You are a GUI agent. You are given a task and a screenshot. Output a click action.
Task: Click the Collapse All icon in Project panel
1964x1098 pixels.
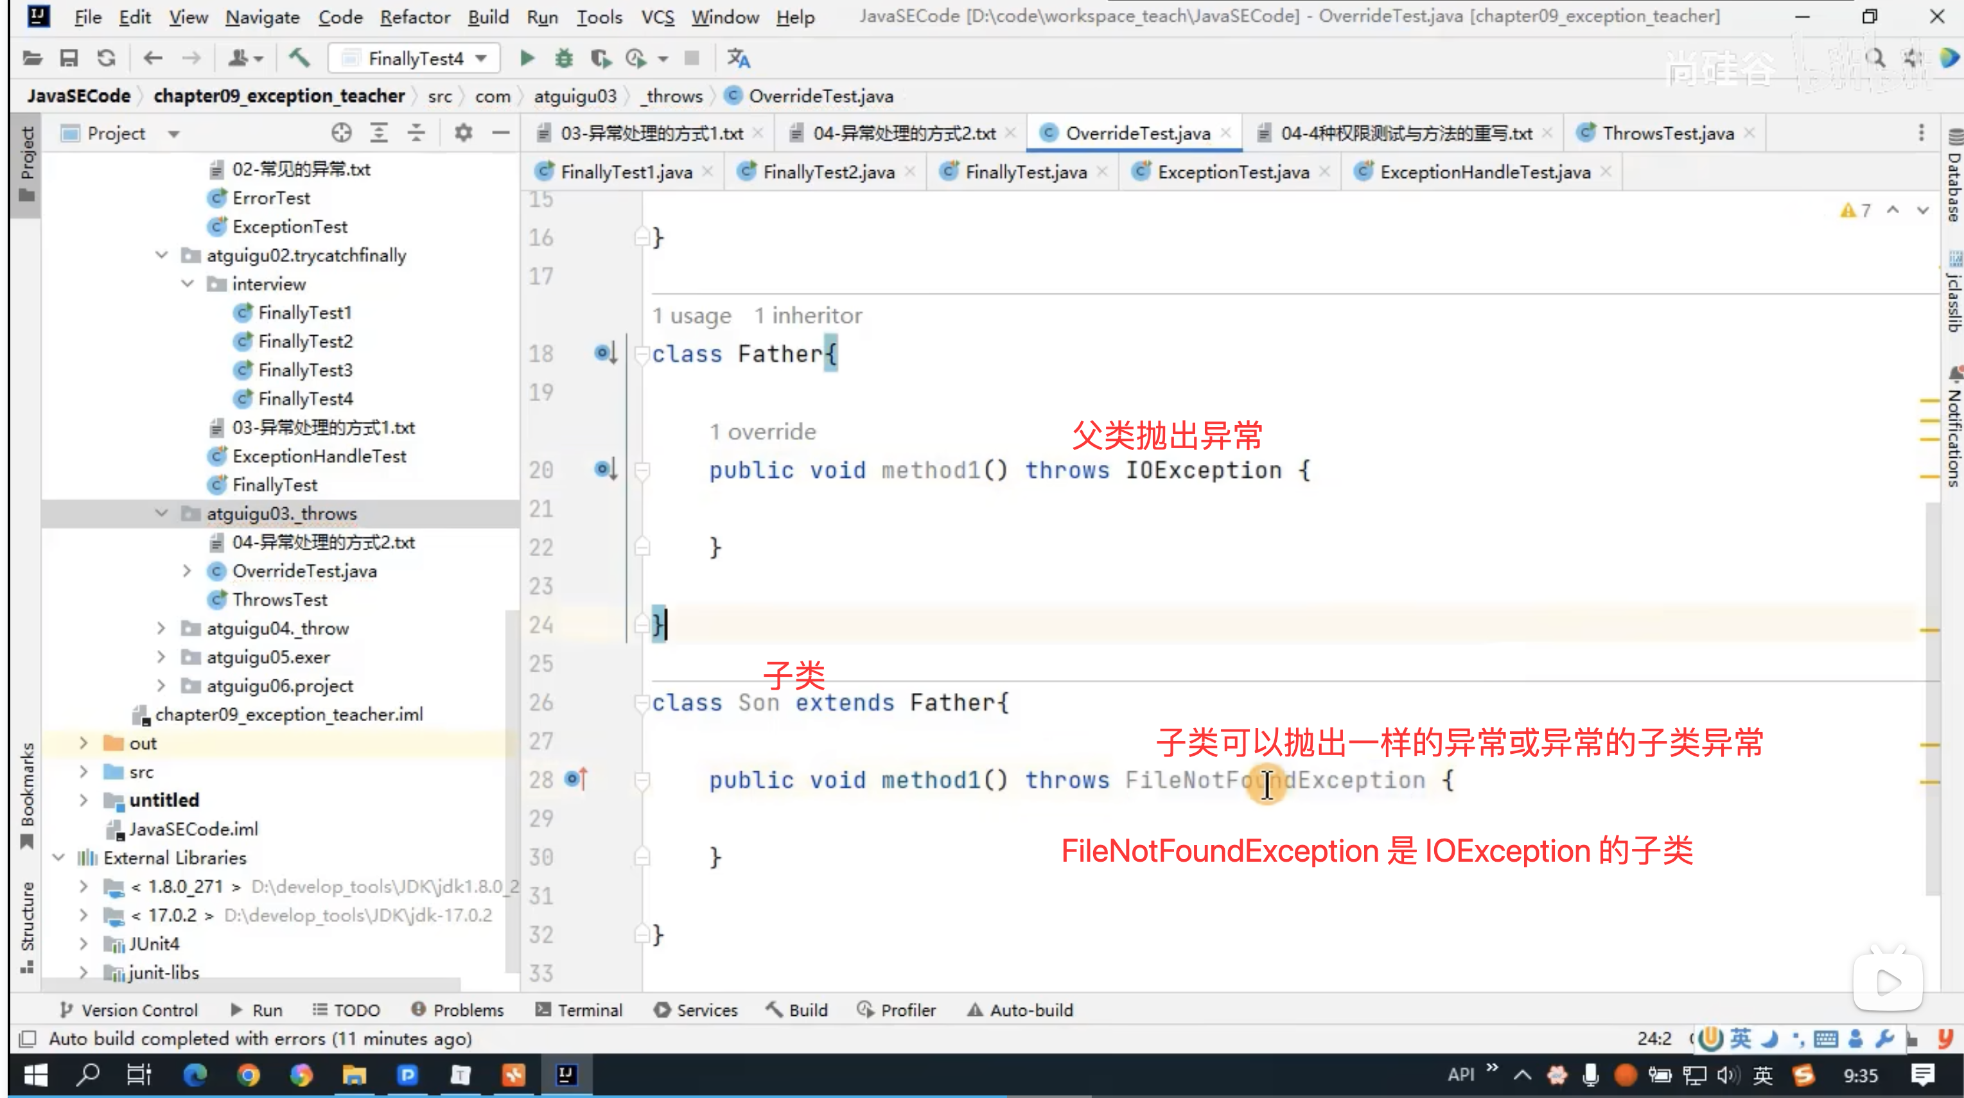click(416, 133)
